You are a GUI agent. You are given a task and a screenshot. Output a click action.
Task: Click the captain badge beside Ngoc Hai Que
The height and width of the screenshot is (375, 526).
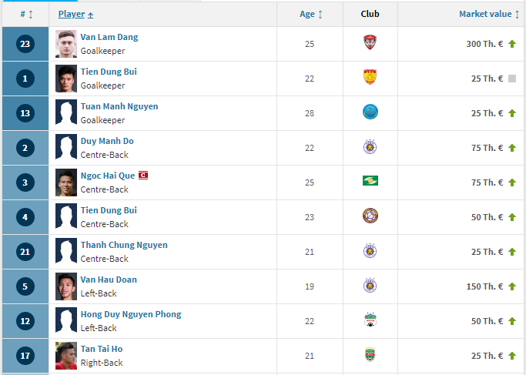(x=142, y=176)
